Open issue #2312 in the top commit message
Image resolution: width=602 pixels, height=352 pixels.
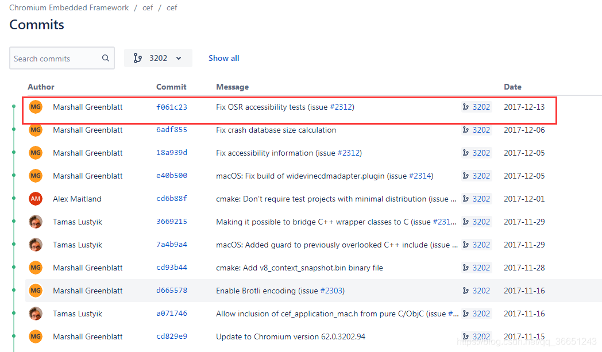tap(339, 107)
